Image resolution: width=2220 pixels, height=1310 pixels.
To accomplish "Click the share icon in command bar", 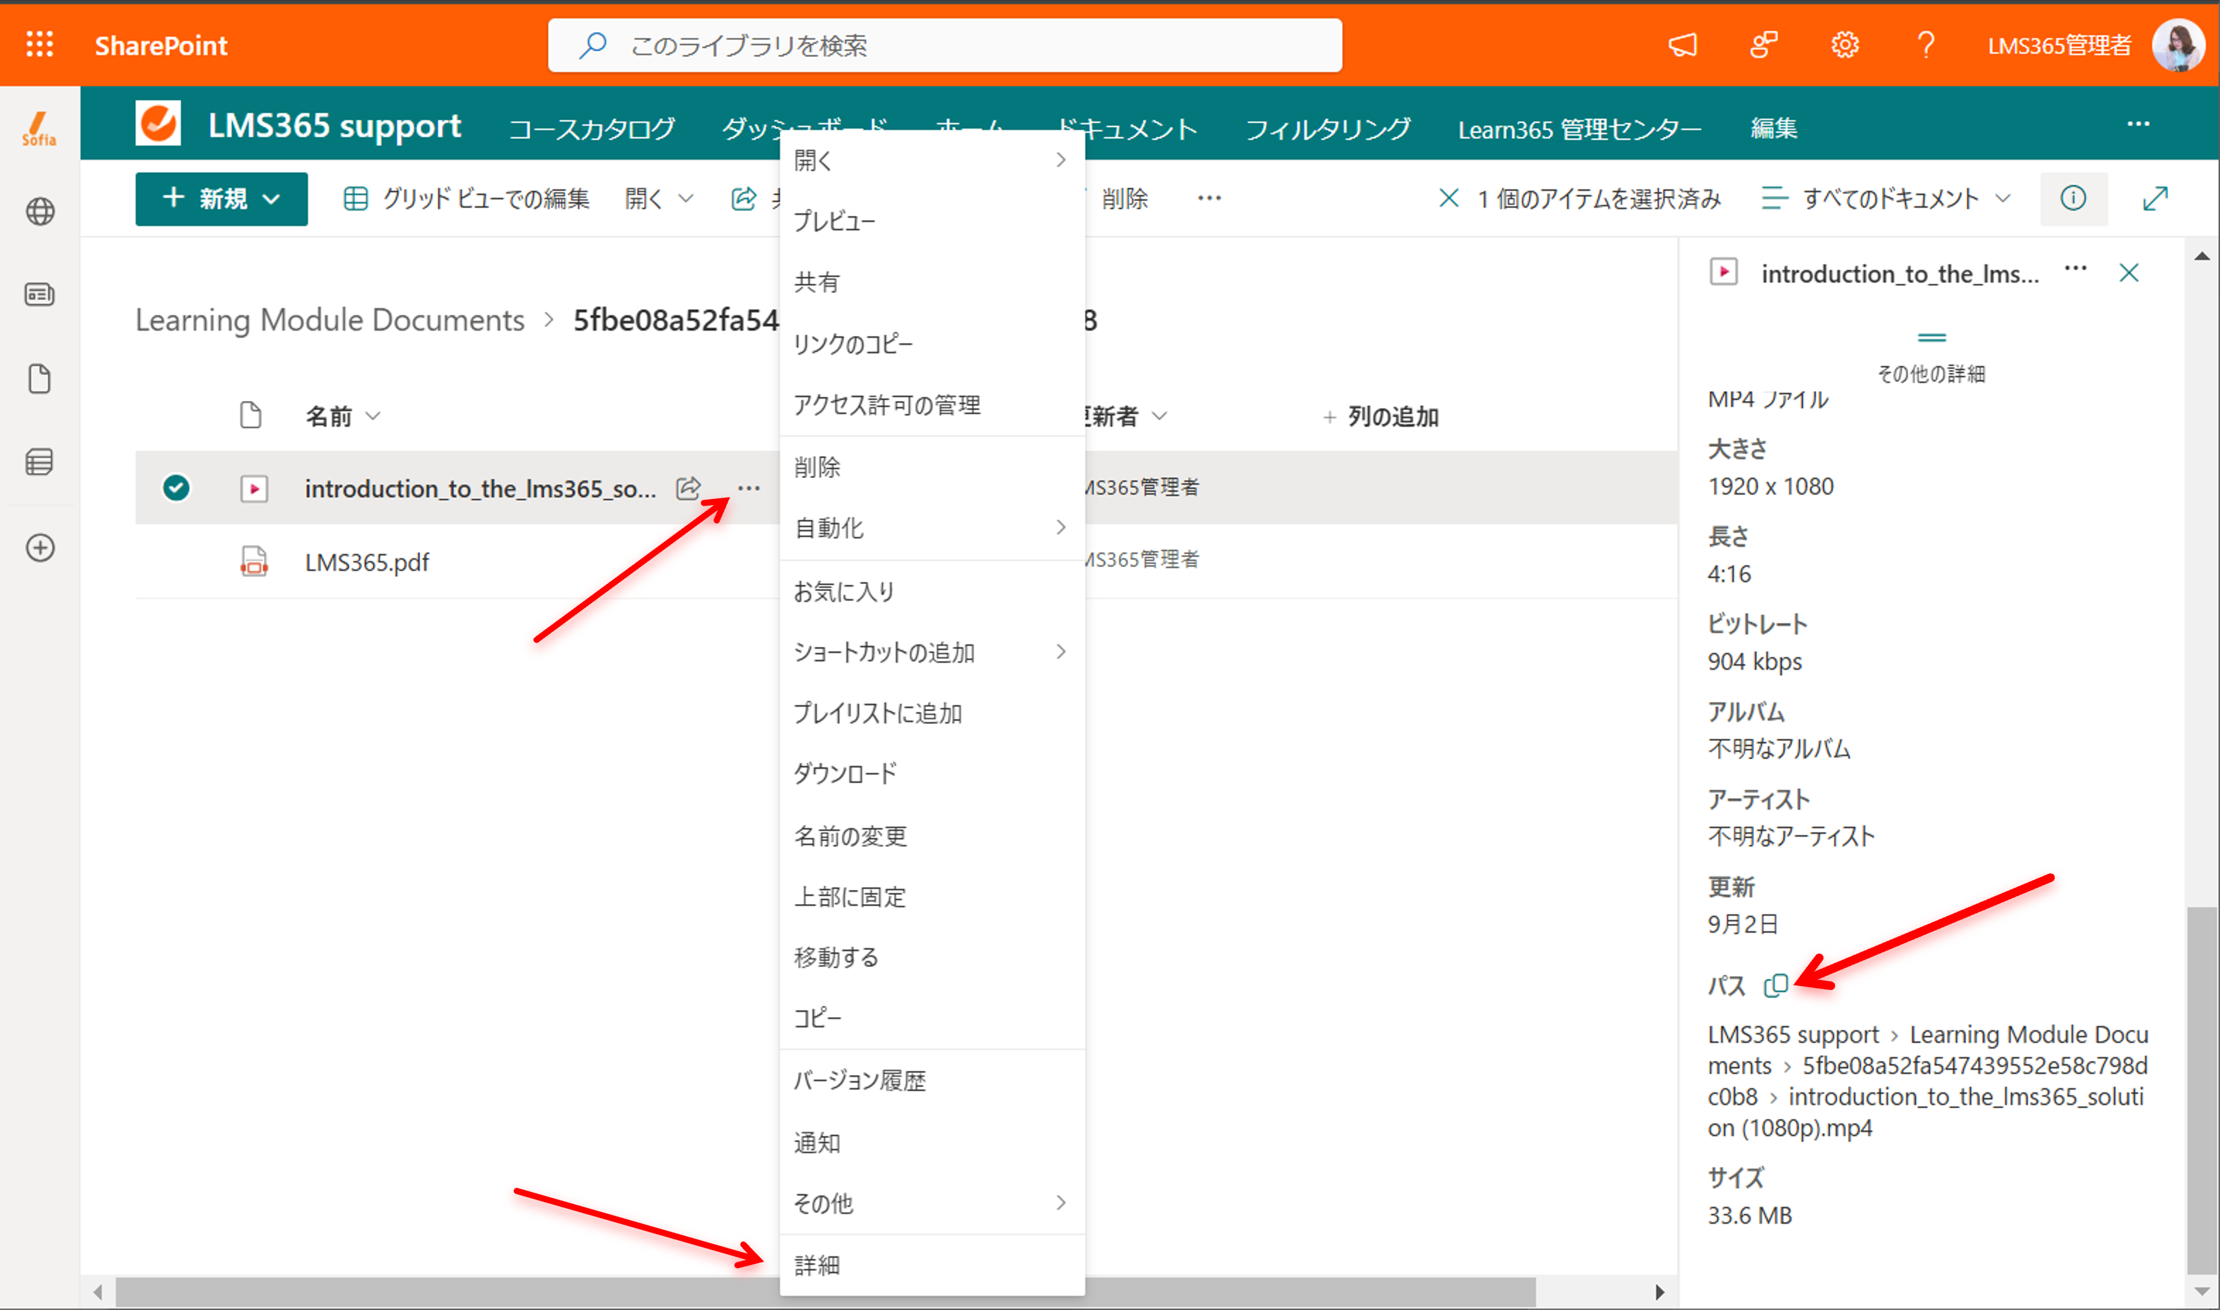I will (744, 199).
